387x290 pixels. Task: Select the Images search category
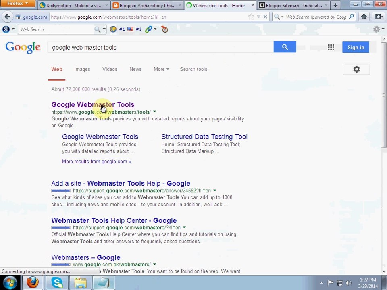point(82,69)
